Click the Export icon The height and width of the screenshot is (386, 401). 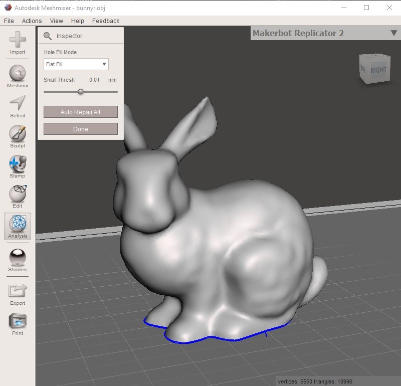pyautogui.click(x=18, y=291)
